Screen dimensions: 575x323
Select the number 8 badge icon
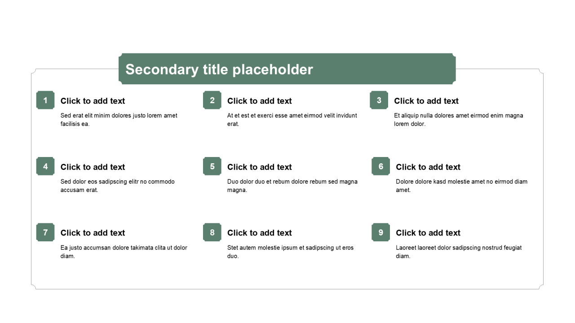click(x=212, y=232)
